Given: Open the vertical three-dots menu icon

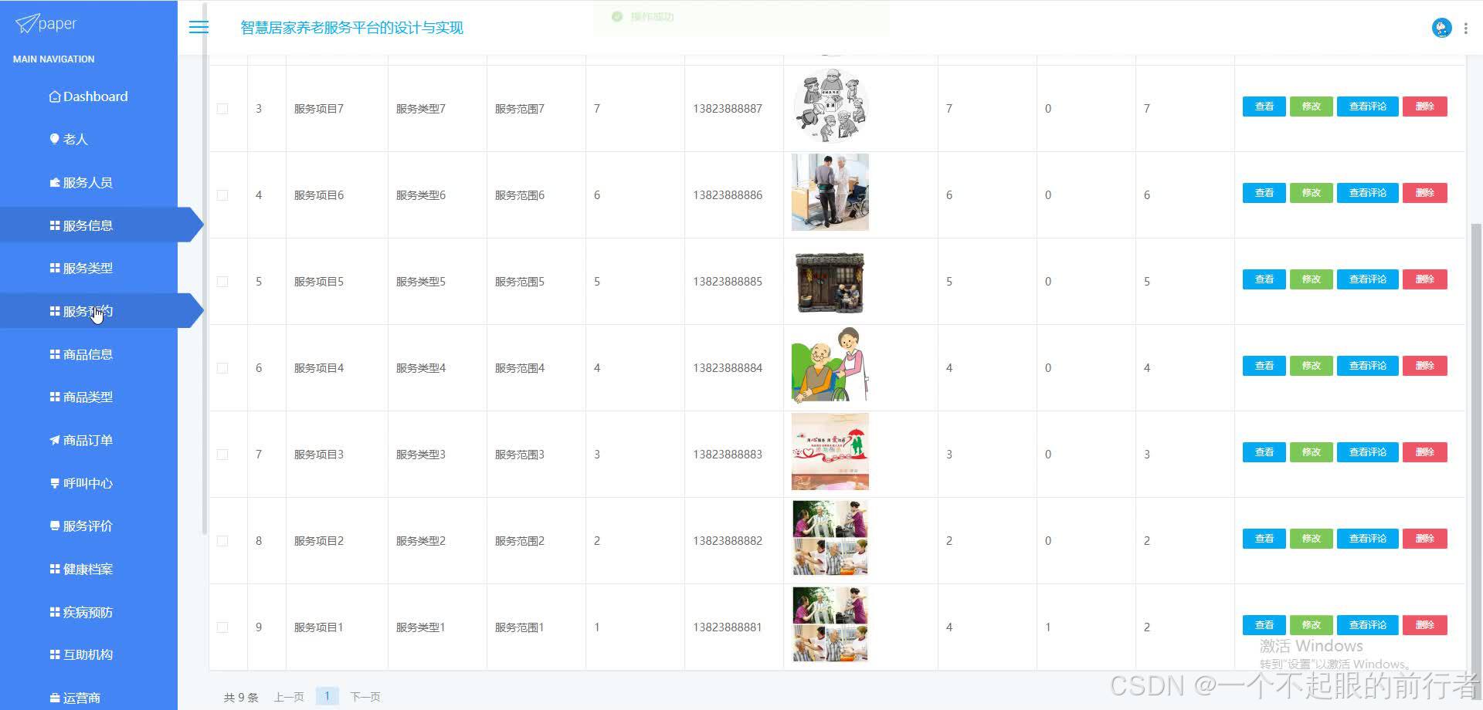Looking at the screenshot, I should [1466, 28].
